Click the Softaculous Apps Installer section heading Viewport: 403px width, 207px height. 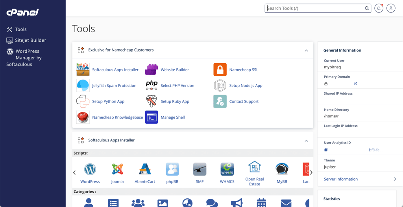pyautogui.click(x=111, y=140)
